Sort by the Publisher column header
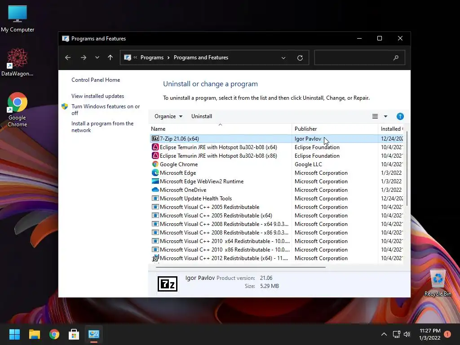 pos(335,129)
